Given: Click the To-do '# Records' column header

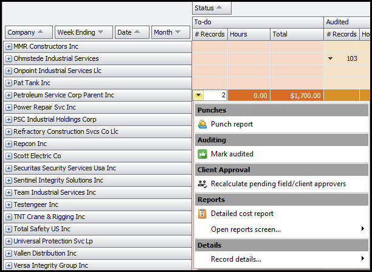Looking at the screenshot, I should pos(210,34).
